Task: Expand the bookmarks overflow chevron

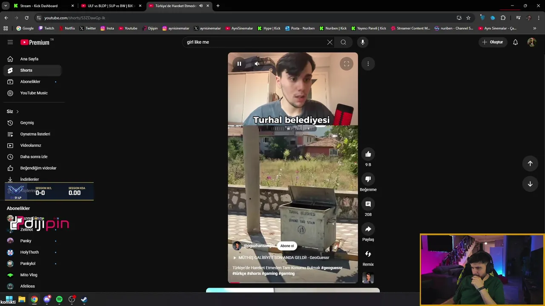Action: click(x=535, y=28)
